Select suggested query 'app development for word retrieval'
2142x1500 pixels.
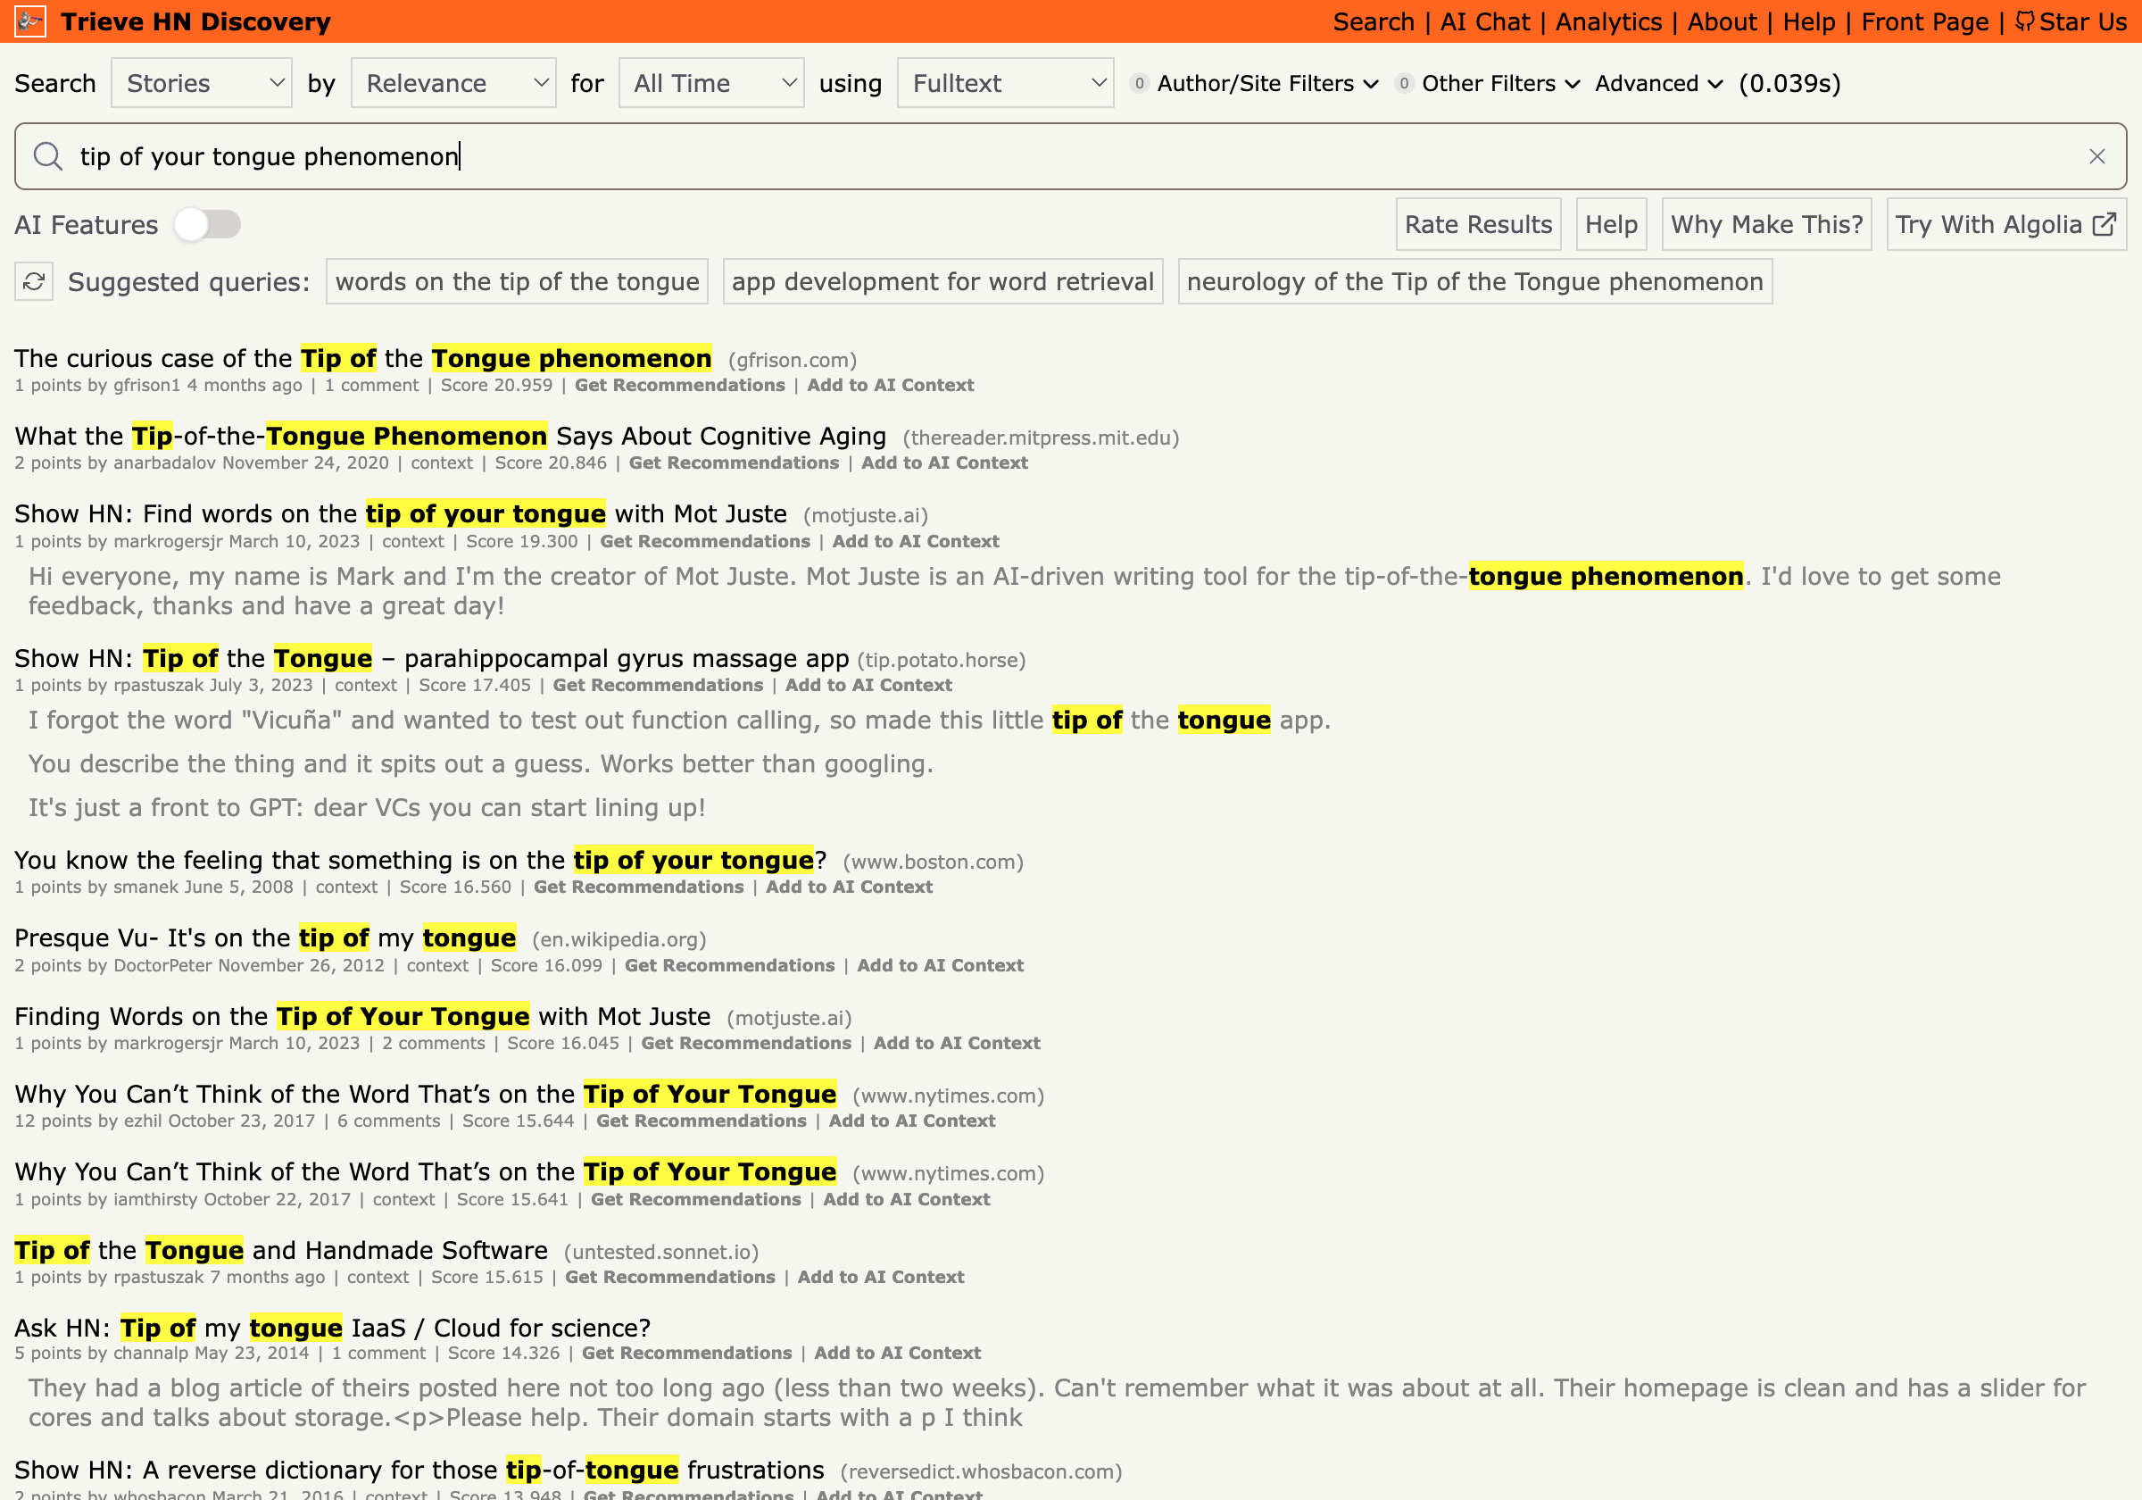[942, 281]
